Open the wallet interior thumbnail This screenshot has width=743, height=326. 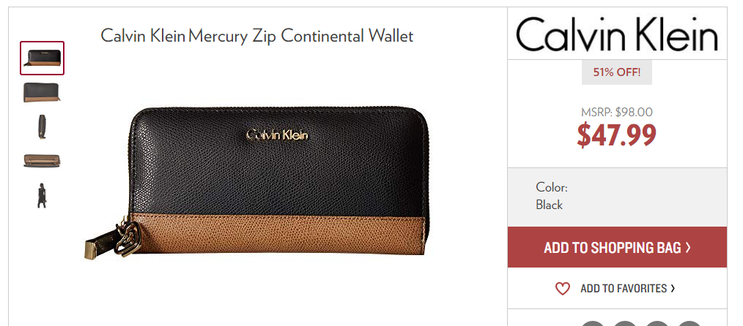click(42, 161)
